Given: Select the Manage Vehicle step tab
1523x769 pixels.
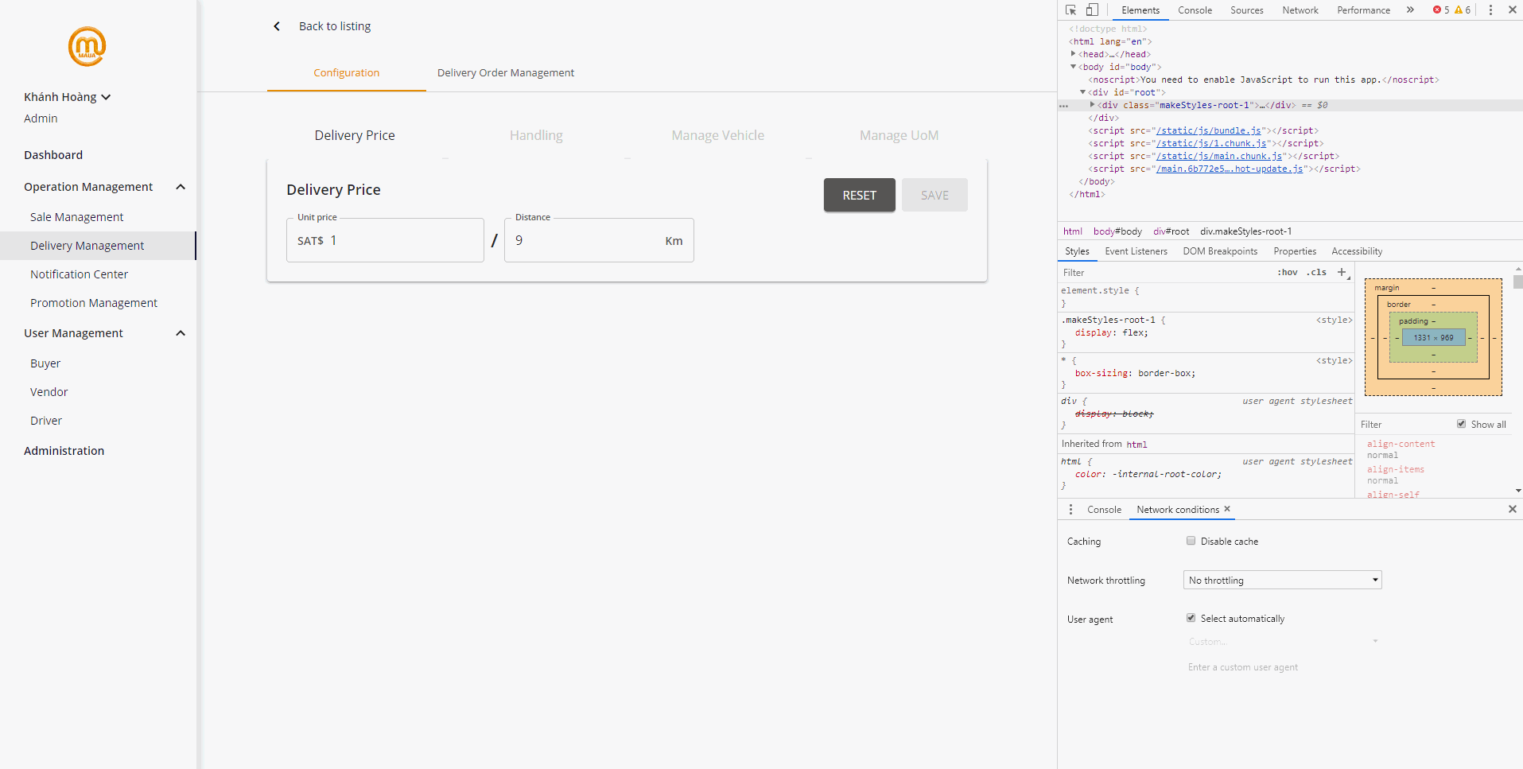Looking at the screenshot, I should [x=718, y=135].
